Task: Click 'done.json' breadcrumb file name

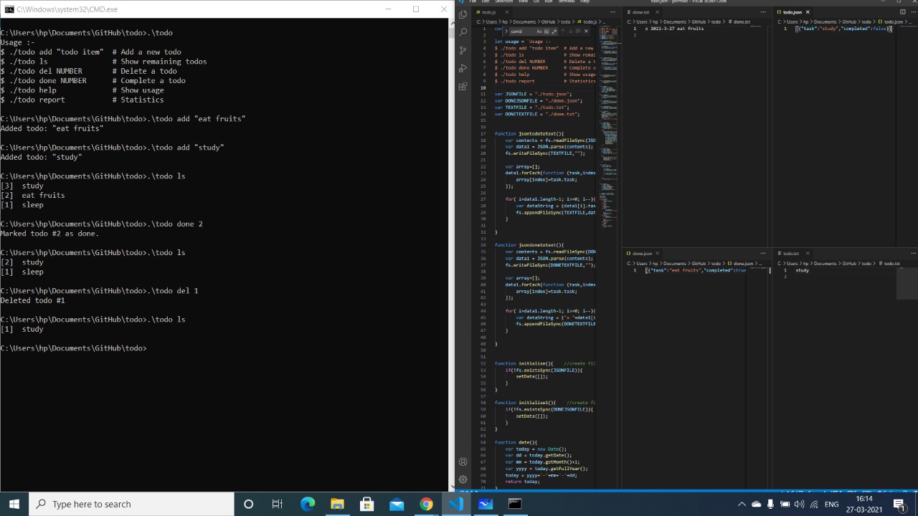Action: pos(743,263)
